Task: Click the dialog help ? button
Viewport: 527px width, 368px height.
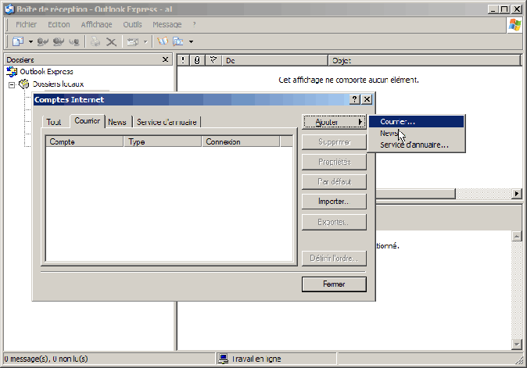Action: coord(354,99)
